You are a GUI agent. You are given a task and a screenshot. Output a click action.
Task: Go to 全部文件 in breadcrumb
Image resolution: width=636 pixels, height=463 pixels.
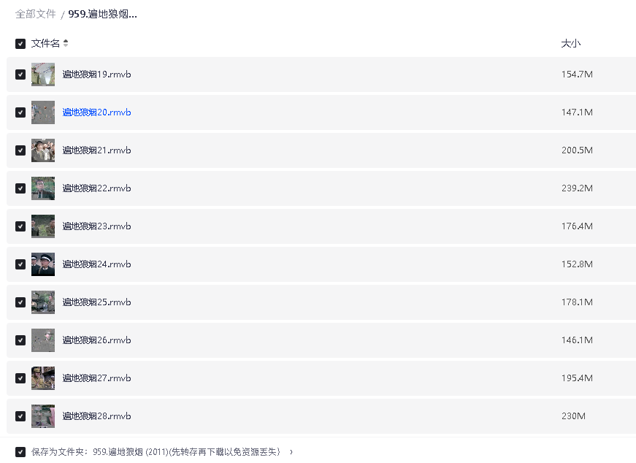pos(35,14)
